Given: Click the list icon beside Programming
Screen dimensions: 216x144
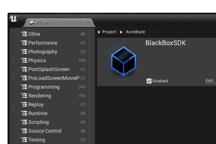Looking at the screenshot, I should tap(24, 87).
